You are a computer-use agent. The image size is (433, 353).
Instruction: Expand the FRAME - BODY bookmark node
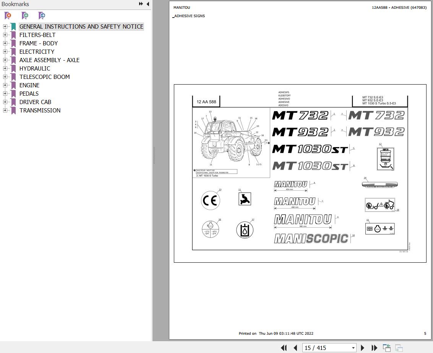[x=5, y=43]
